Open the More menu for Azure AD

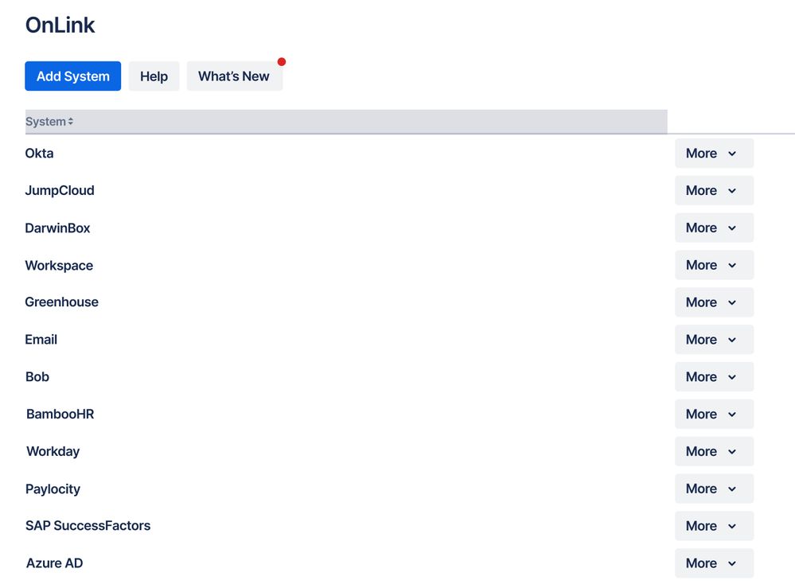[x=714, y=563]
